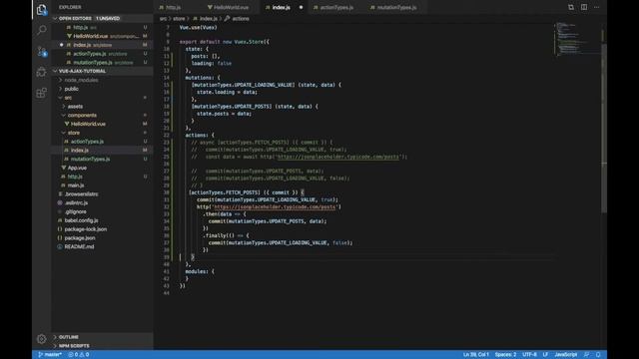This screenshot has width=639, height=359.
Task: Split the editor to the right
Action: pyautogui.click(x=584, y=7)
